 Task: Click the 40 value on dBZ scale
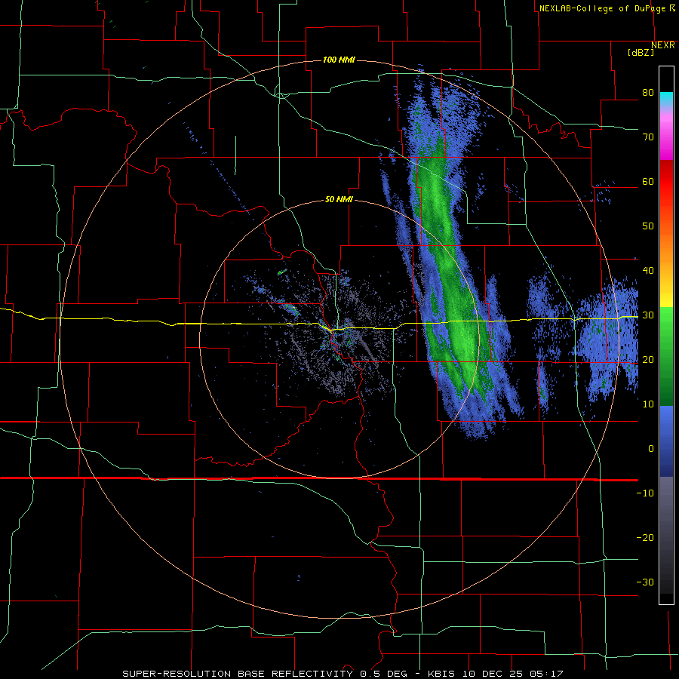point(648,271)
